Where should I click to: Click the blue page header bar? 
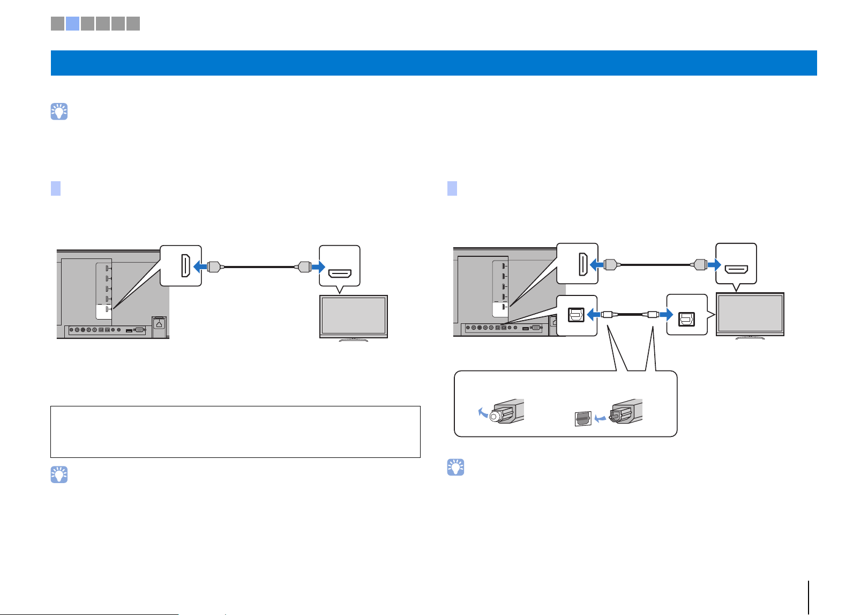click(x=433, y=63)
